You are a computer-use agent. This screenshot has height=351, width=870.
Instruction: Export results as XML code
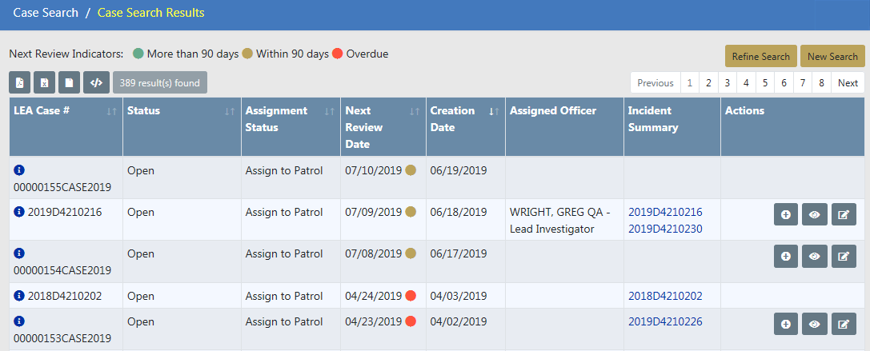[x=96, y=82]
